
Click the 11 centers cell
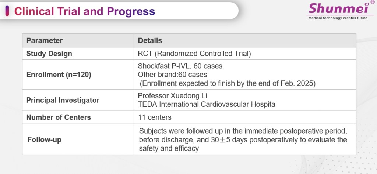coord(154,117)
